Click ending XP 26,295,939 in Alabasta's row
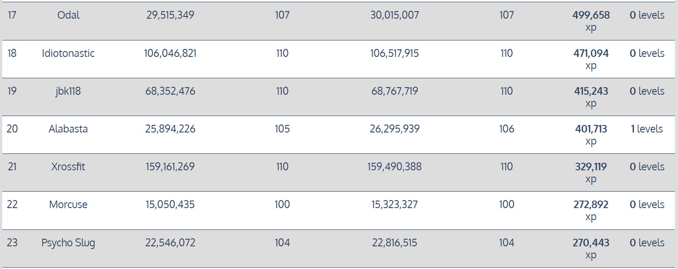The image size is (678, 269). [x=394, y=129]
